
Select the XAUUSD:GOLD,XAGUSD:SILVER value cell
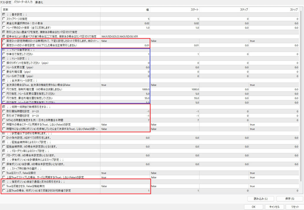click(125, 37)
